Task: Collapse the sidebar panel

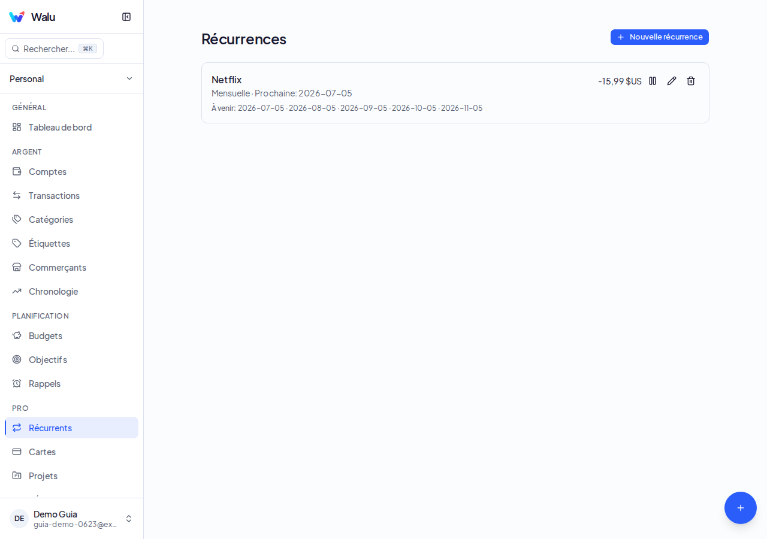Action: click(x=126, y=17)
